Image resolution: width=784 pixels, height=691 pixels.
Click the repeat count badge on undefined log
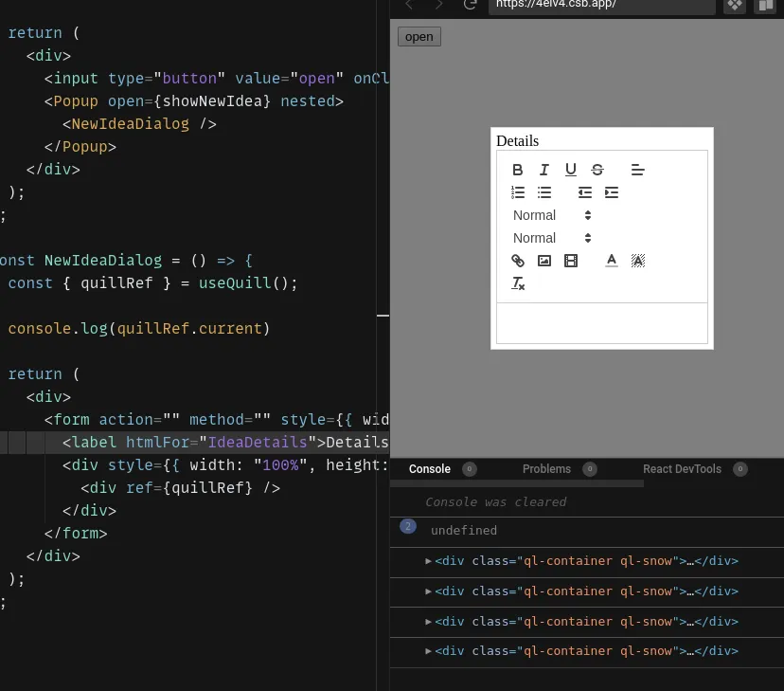[408, 526]
